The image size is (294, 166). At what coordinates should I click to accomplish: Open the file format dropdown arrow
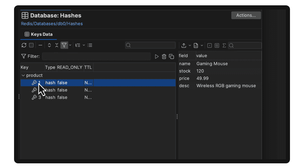[x=202, y=45]
